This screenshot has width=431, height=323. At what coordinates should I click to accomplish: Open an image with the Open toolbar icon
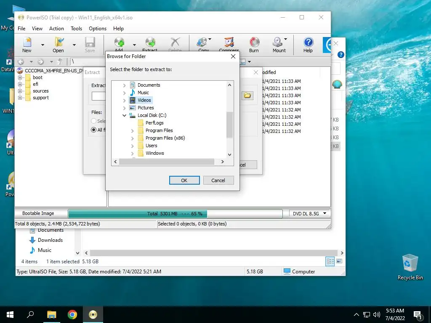click(x=58, y=45)
